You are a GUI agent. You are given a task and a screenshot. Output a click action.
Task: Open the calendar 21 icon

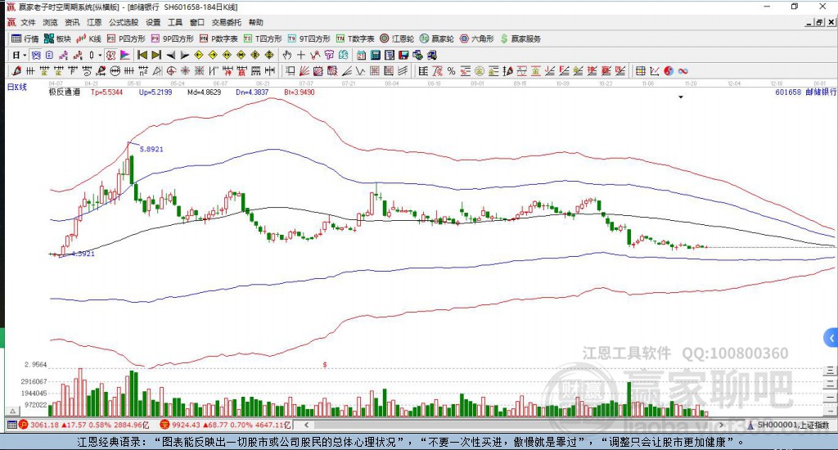361,55
